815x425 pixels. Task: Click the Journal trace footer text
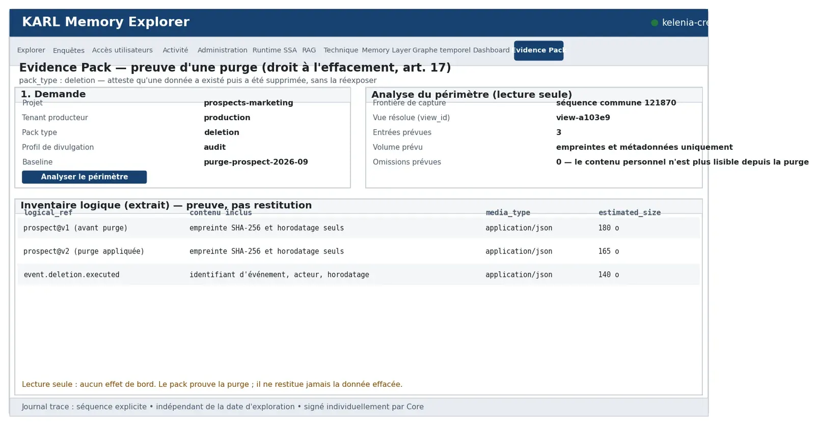click(x=223, y=407)
